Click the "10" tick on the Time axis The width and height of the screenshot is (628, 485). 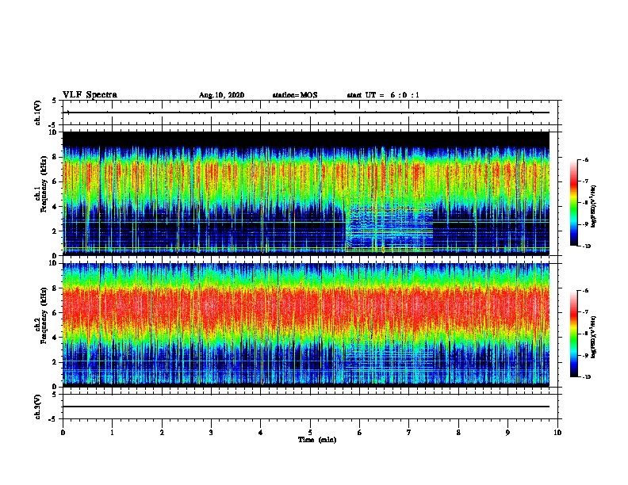[x=557, y=433]
